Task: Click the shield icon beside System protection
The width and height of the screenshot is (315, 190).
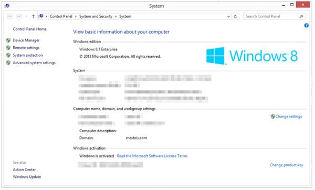Action: pos(8,55)
